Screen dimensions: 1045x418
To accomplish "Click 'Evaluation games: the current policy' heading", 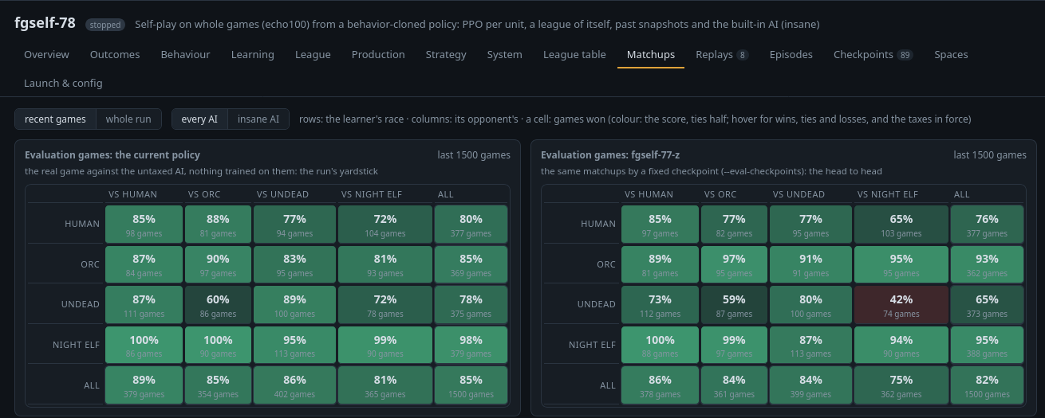I will click(112, 155).
